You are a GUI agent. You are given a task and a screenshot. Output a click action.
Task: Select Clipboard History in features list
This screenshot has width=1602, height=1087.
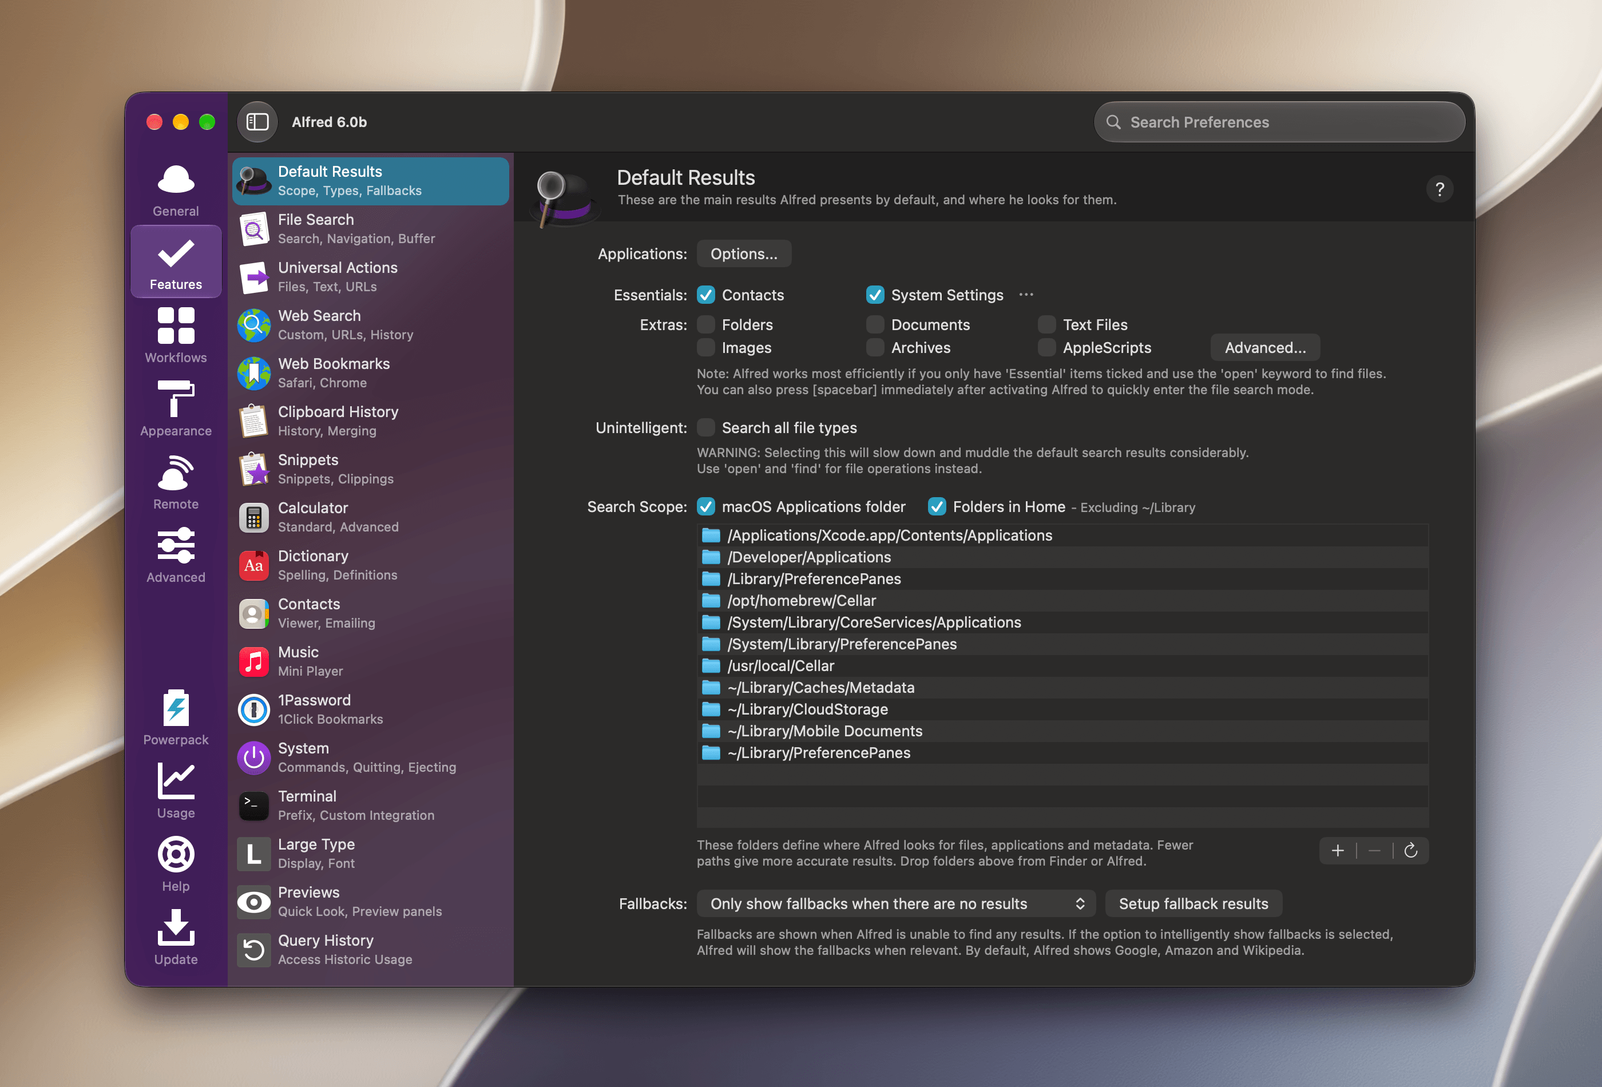pyautogui.click(x=371, y=421)
